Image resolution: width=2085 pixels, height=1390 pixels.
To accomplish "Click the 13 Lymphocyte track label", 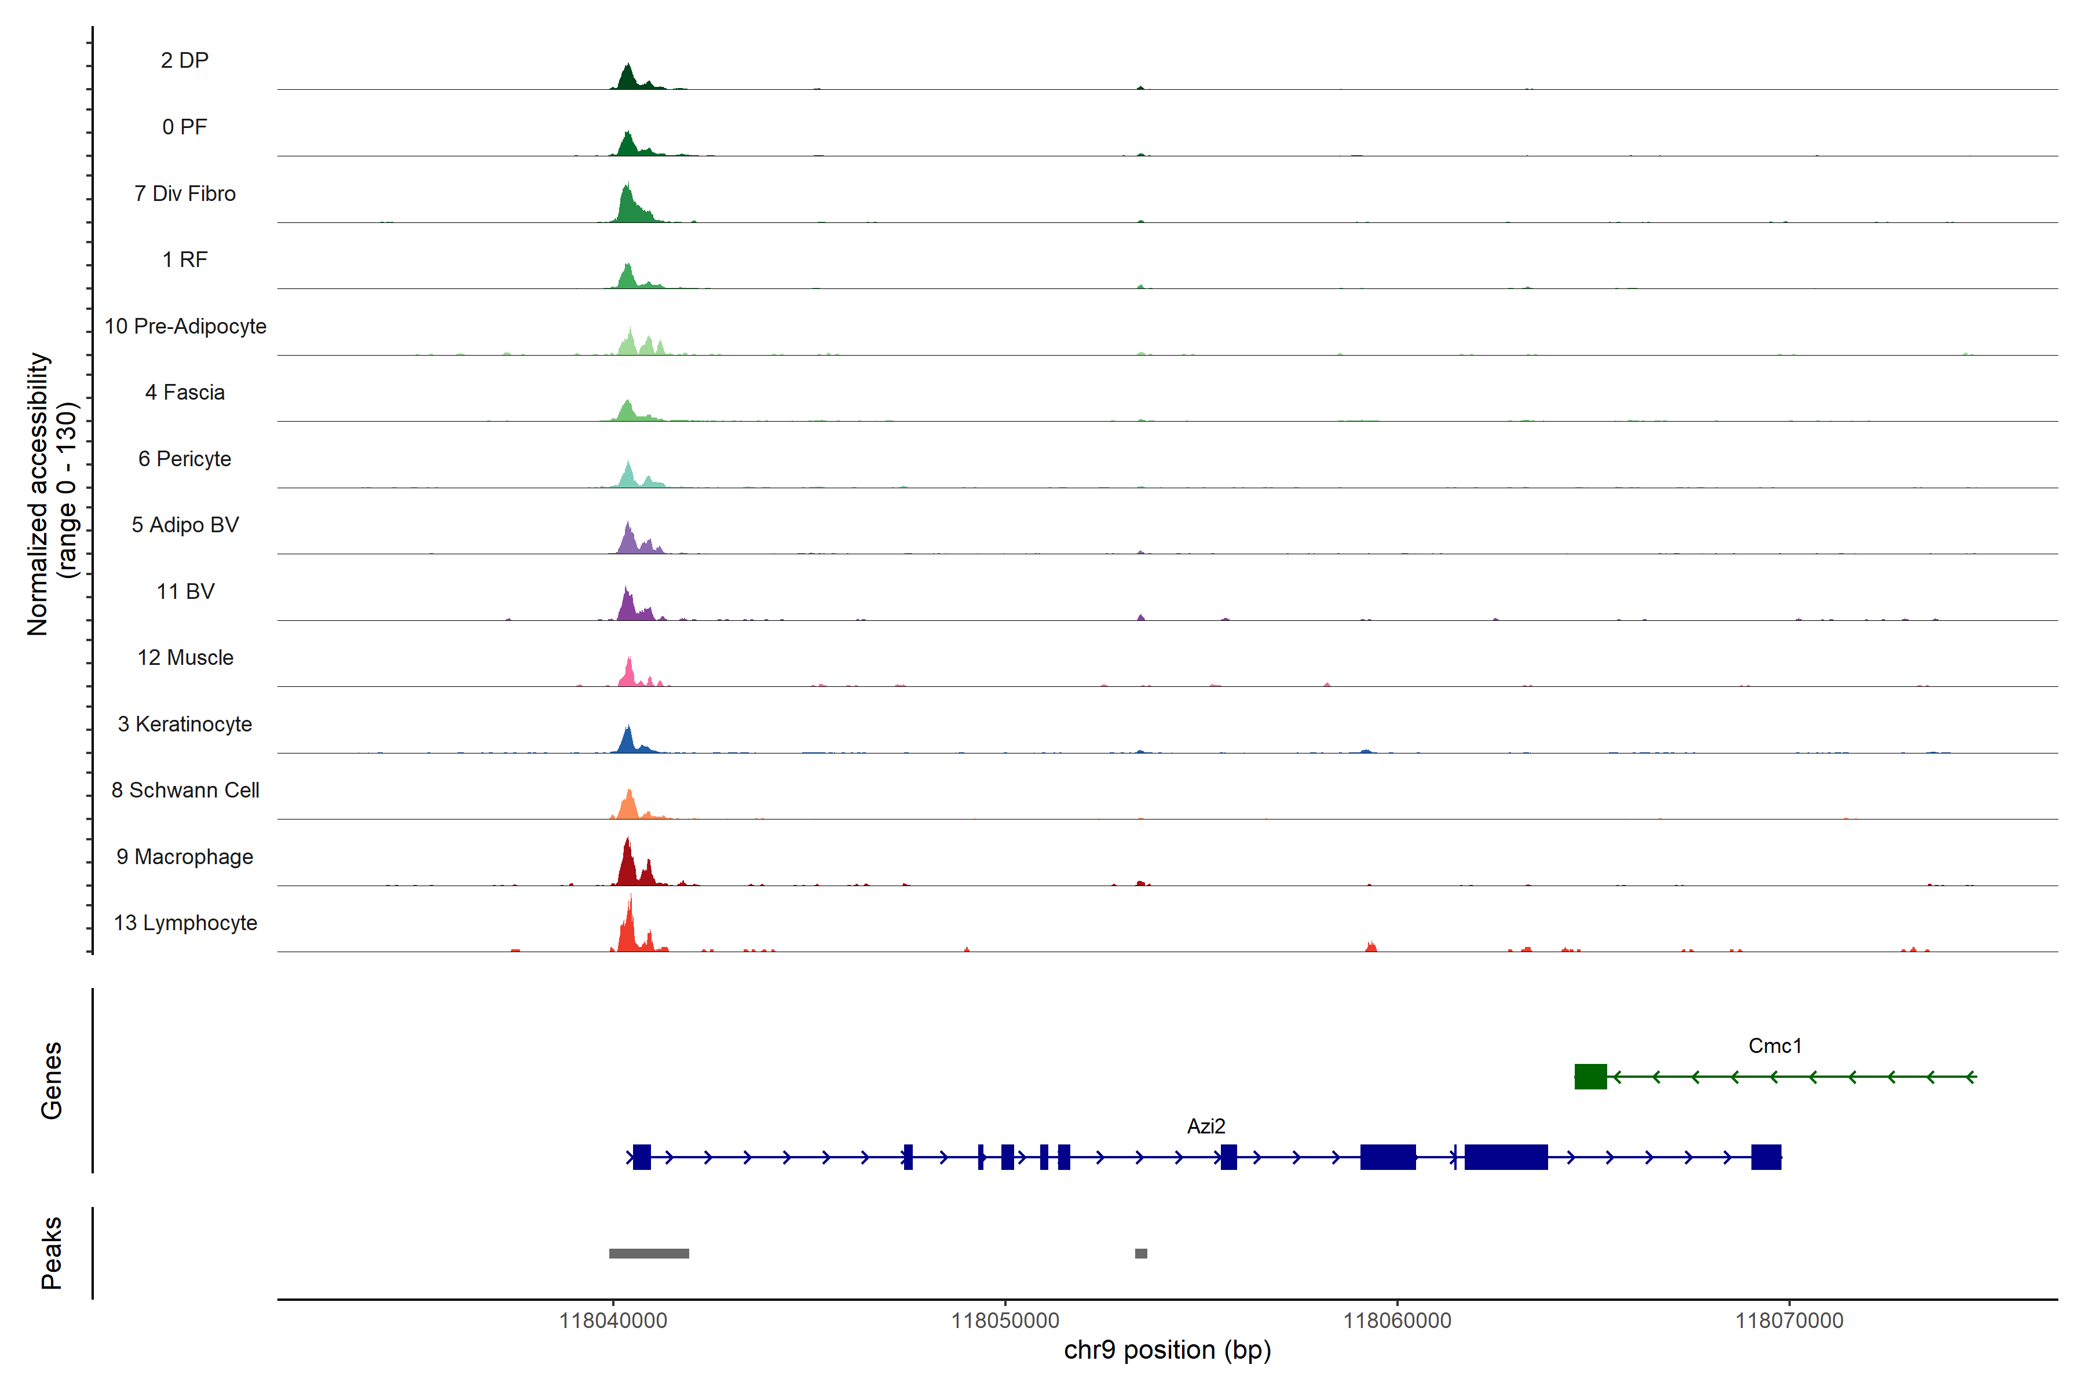I will 185,923.
